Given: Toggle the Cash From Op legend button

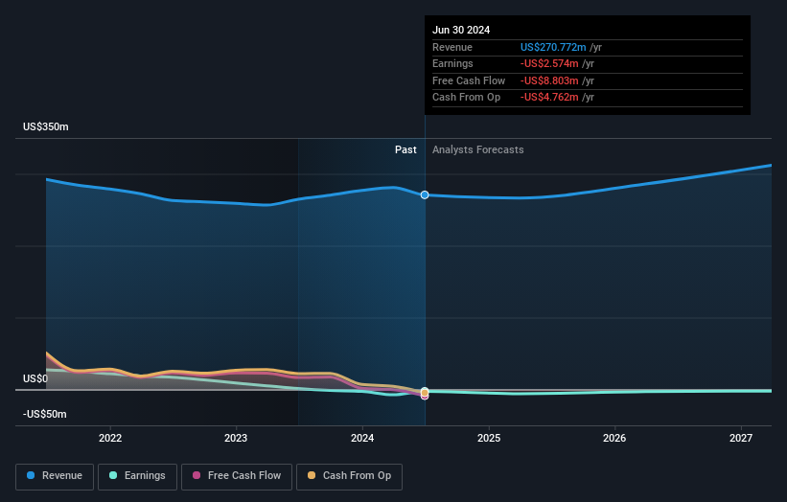Looking at the screenshot, I should 349,476.
